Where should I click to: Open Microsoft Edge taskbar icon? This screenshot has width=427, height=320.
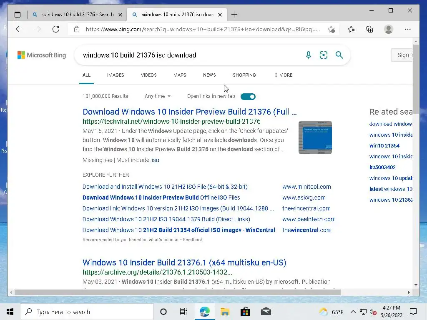(x=204, y=312)
